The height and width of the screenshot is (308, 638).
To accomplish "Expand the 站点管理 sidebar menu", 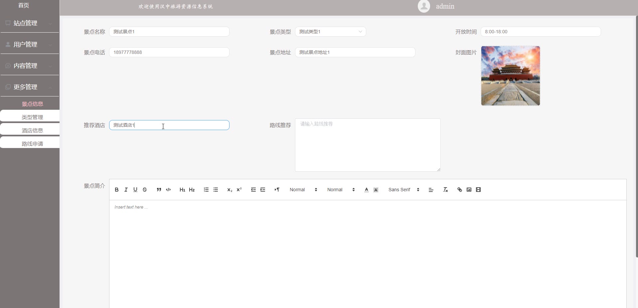I will pyautogui.click(x=29, y=23).
